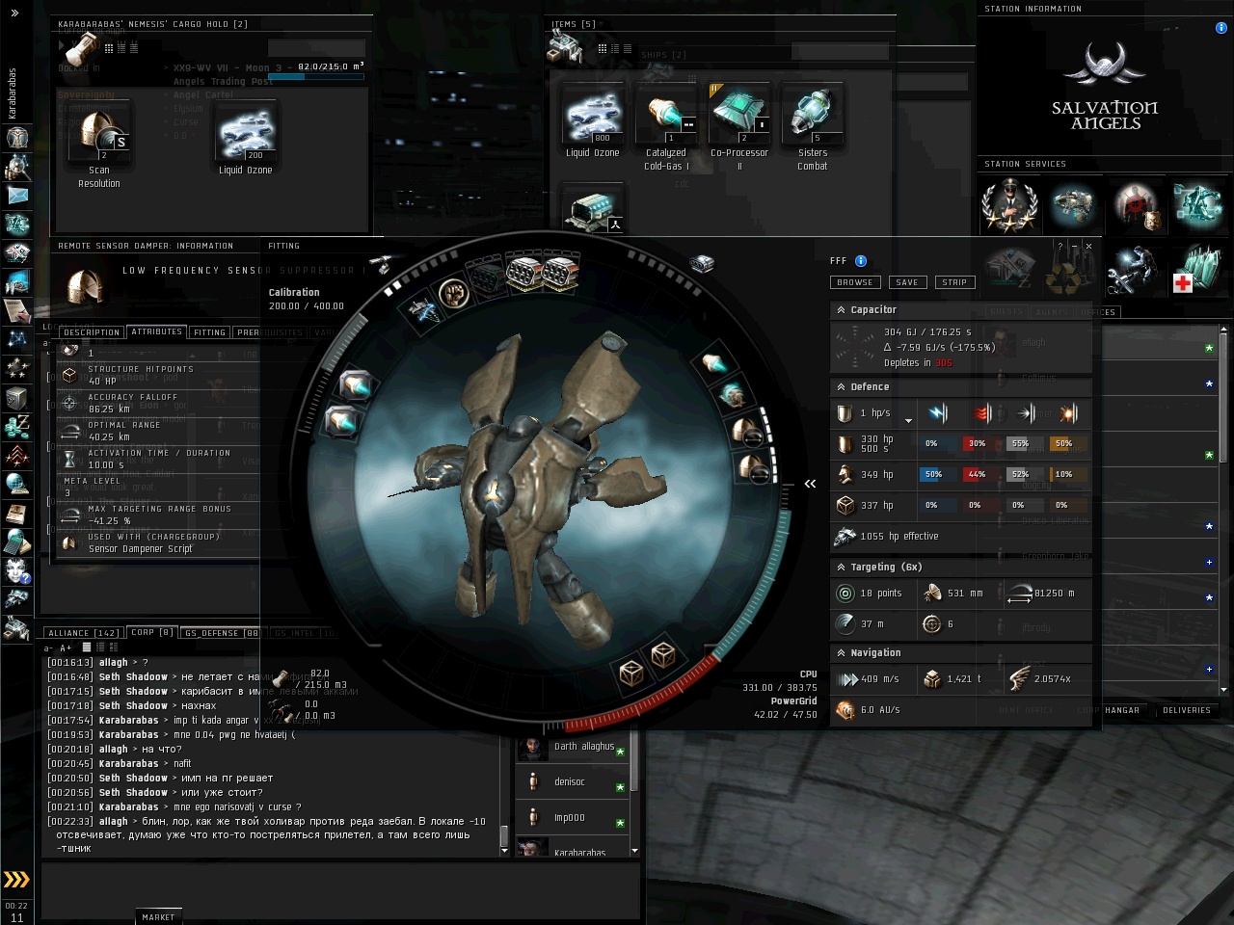Click the thermal resistance icon in Defence
Screen dimensions: 1234x925
click(982, 413)
